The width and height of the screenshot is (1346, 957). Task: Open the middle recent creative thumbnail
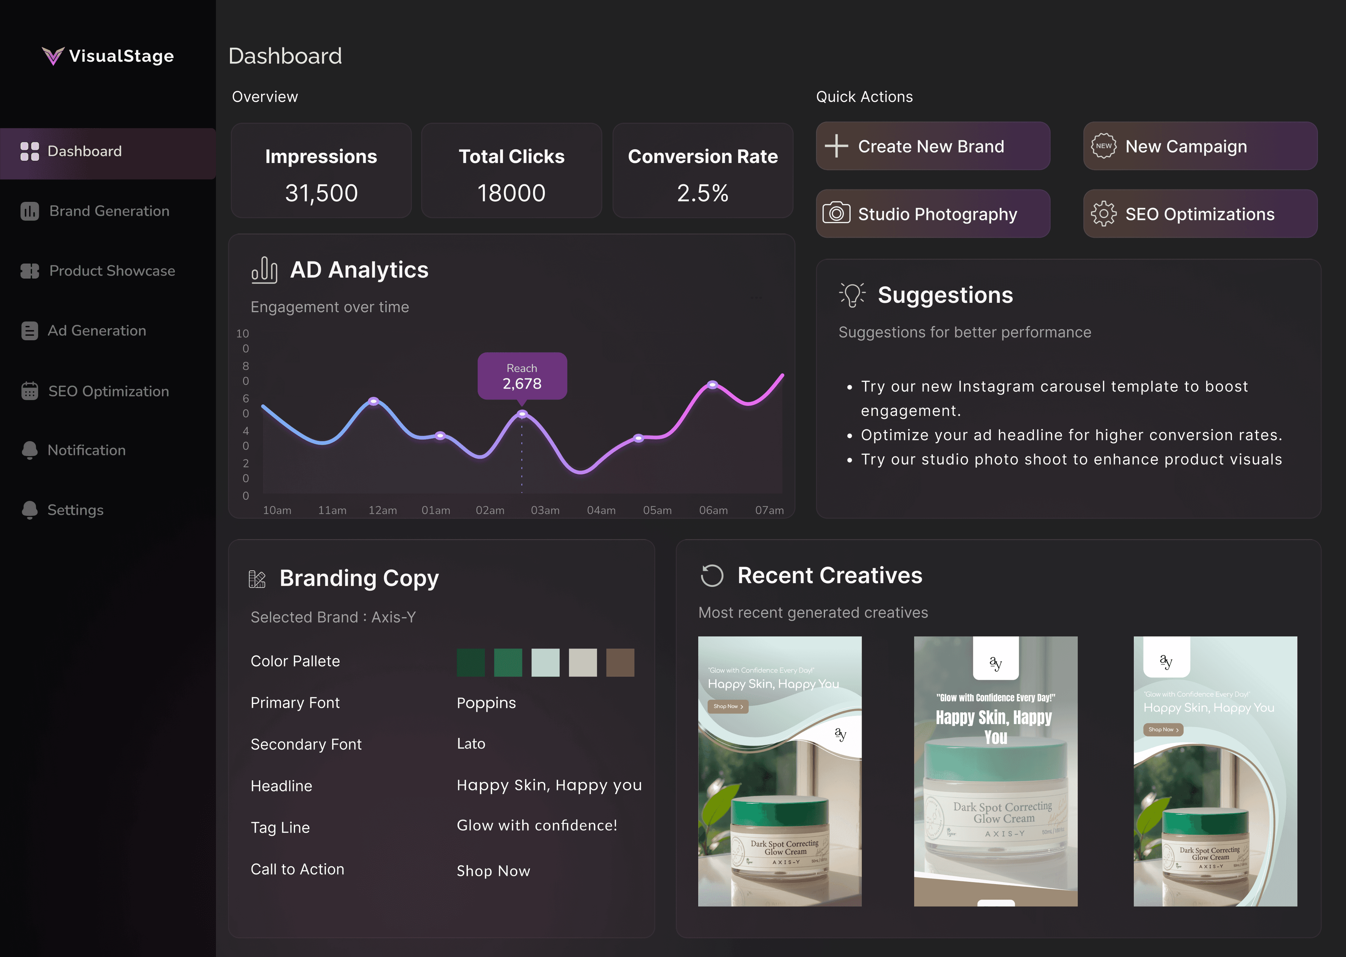coord(995,771)
